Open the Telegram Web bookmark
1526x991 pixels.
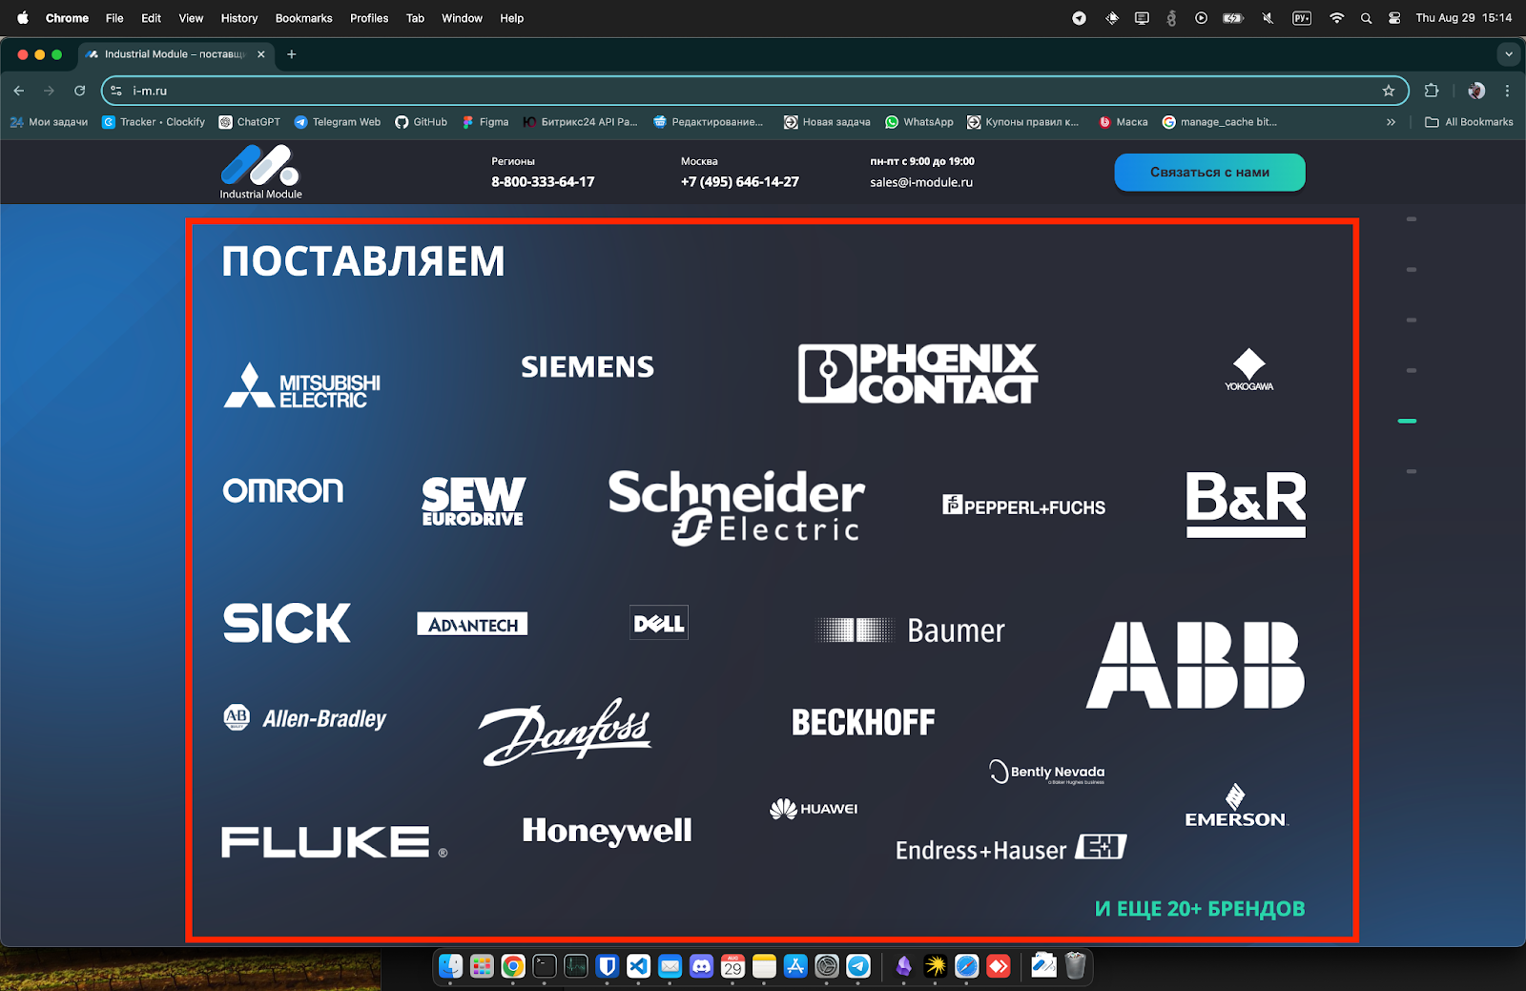coord(338,122)
